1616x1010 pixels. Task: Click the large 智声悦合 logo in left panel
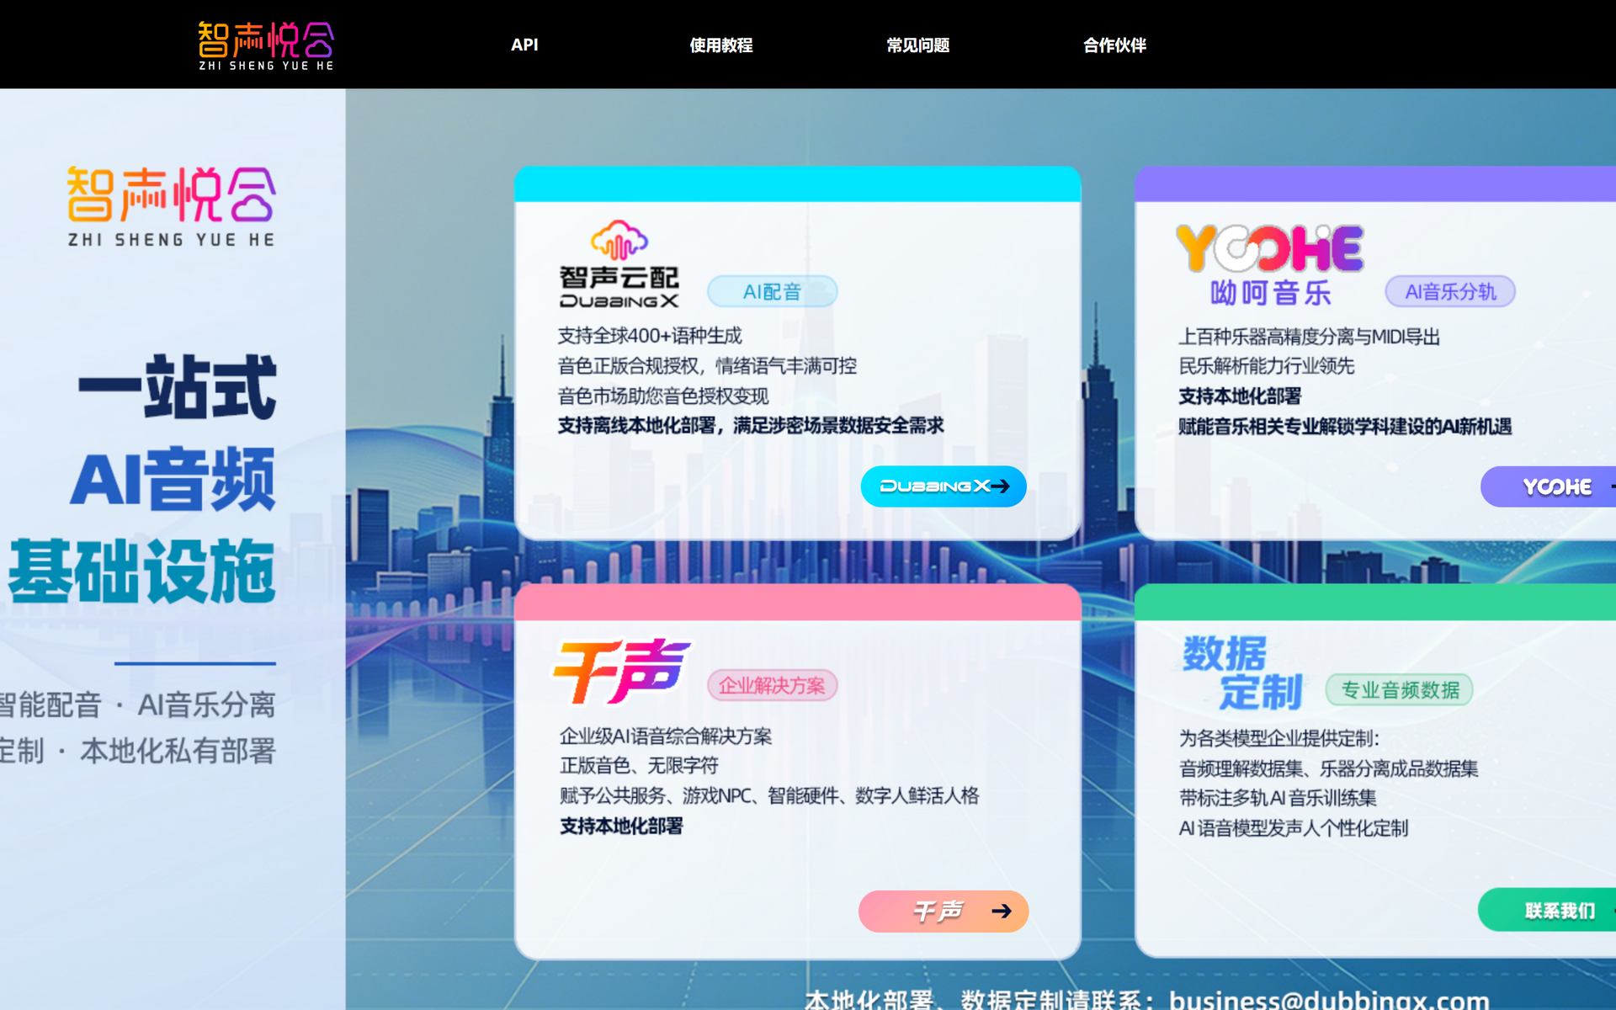click(172, 207)
